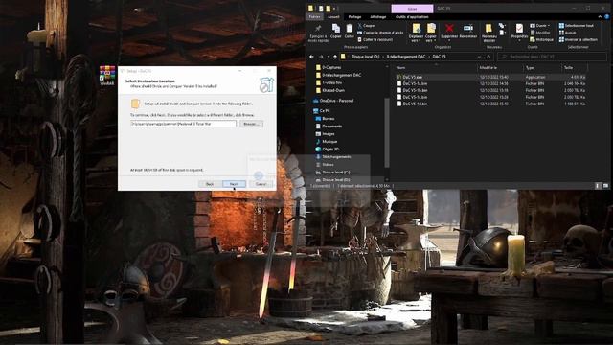The image size is (613, 345).
Task: Open Copier vers dropdown in ribbon
Action: pos(431,33)
